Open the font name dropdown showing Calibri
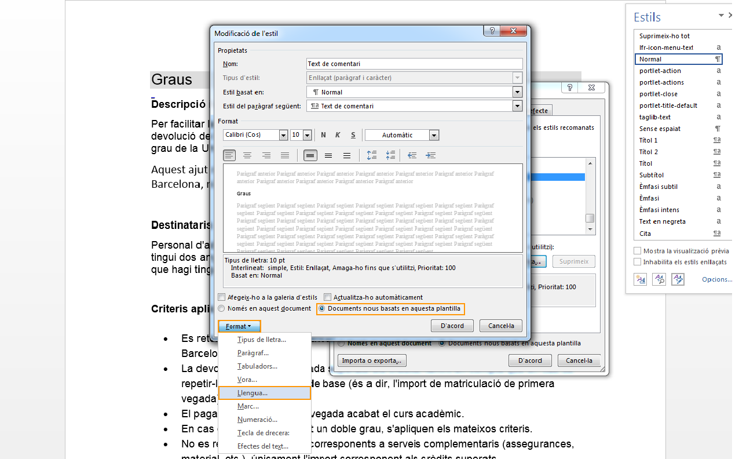 (283, 135)
